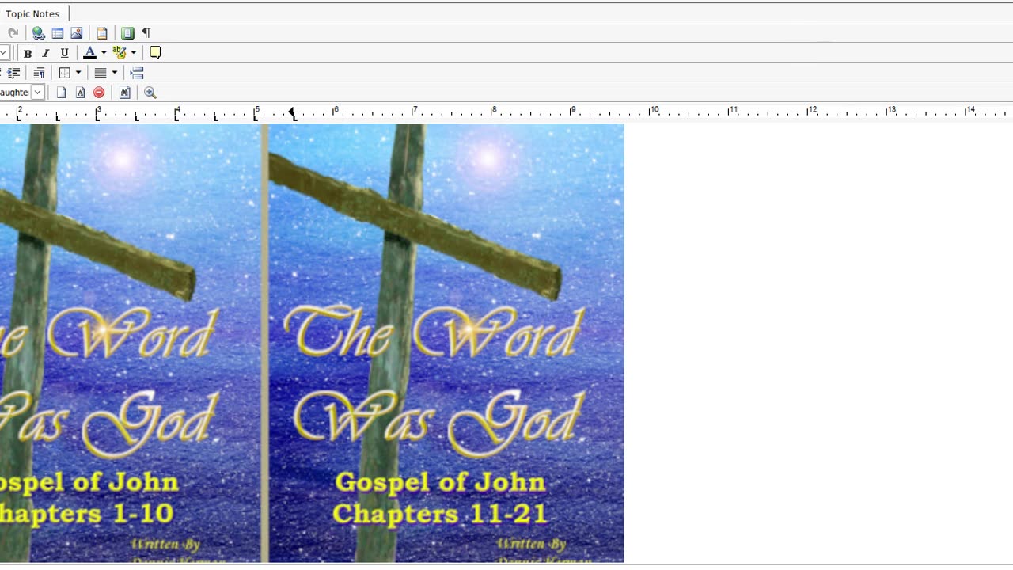The height and width of the screenshot is (570, 1013).
Task: Click the Redo arrow icon
Action: tap(13, 33)
